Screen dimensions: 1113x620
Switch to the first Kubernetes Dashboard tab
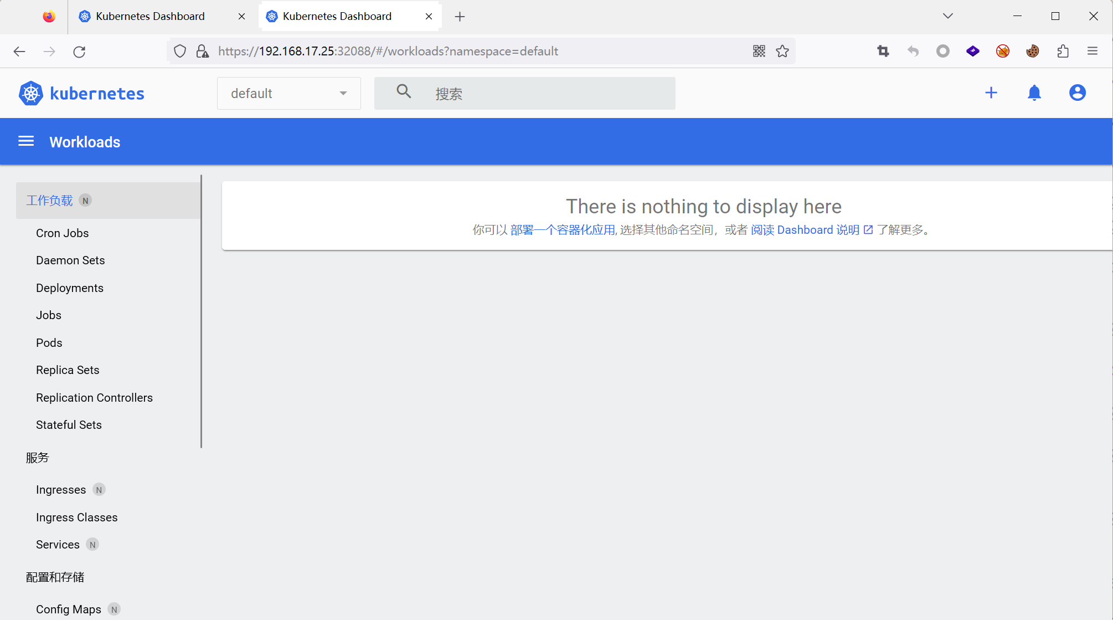pyautogui.click(x=150, y=16)
